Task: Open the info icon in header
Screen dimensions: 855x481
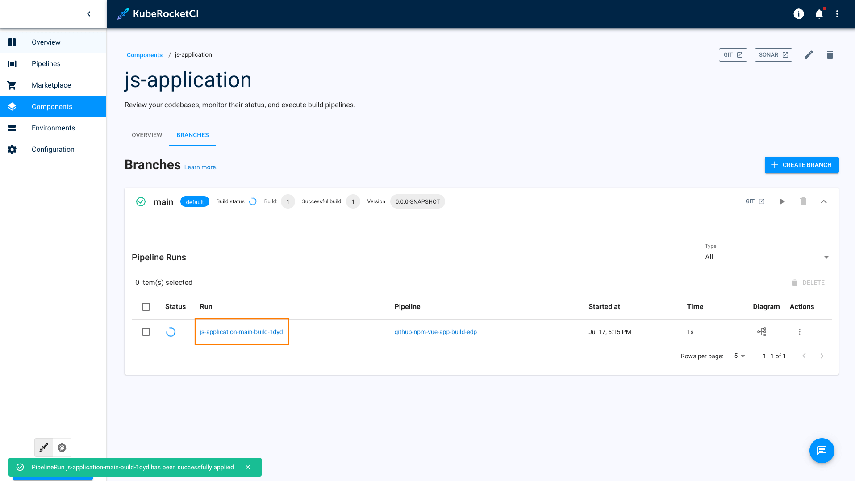Action: (798, 14)
